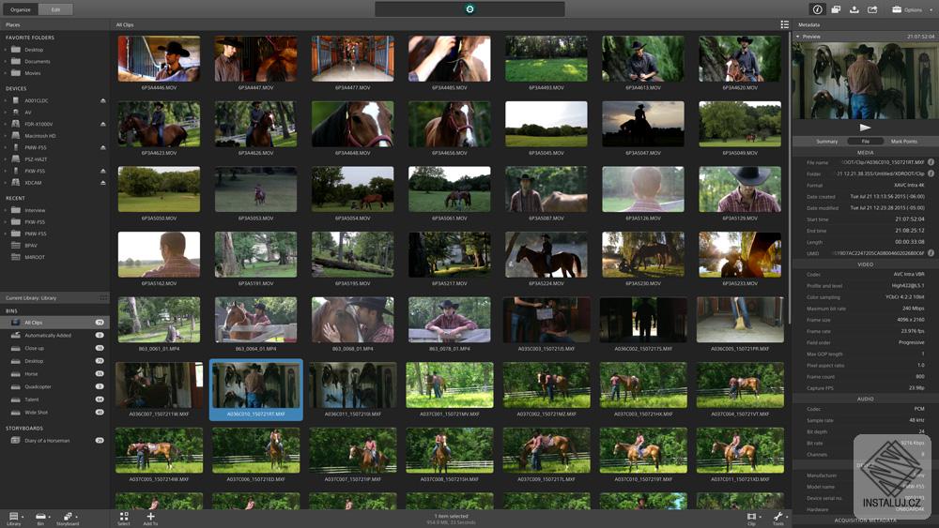Switch to the File metadata tab
Viewport: 939px width, 528px height.
(866, 142)
